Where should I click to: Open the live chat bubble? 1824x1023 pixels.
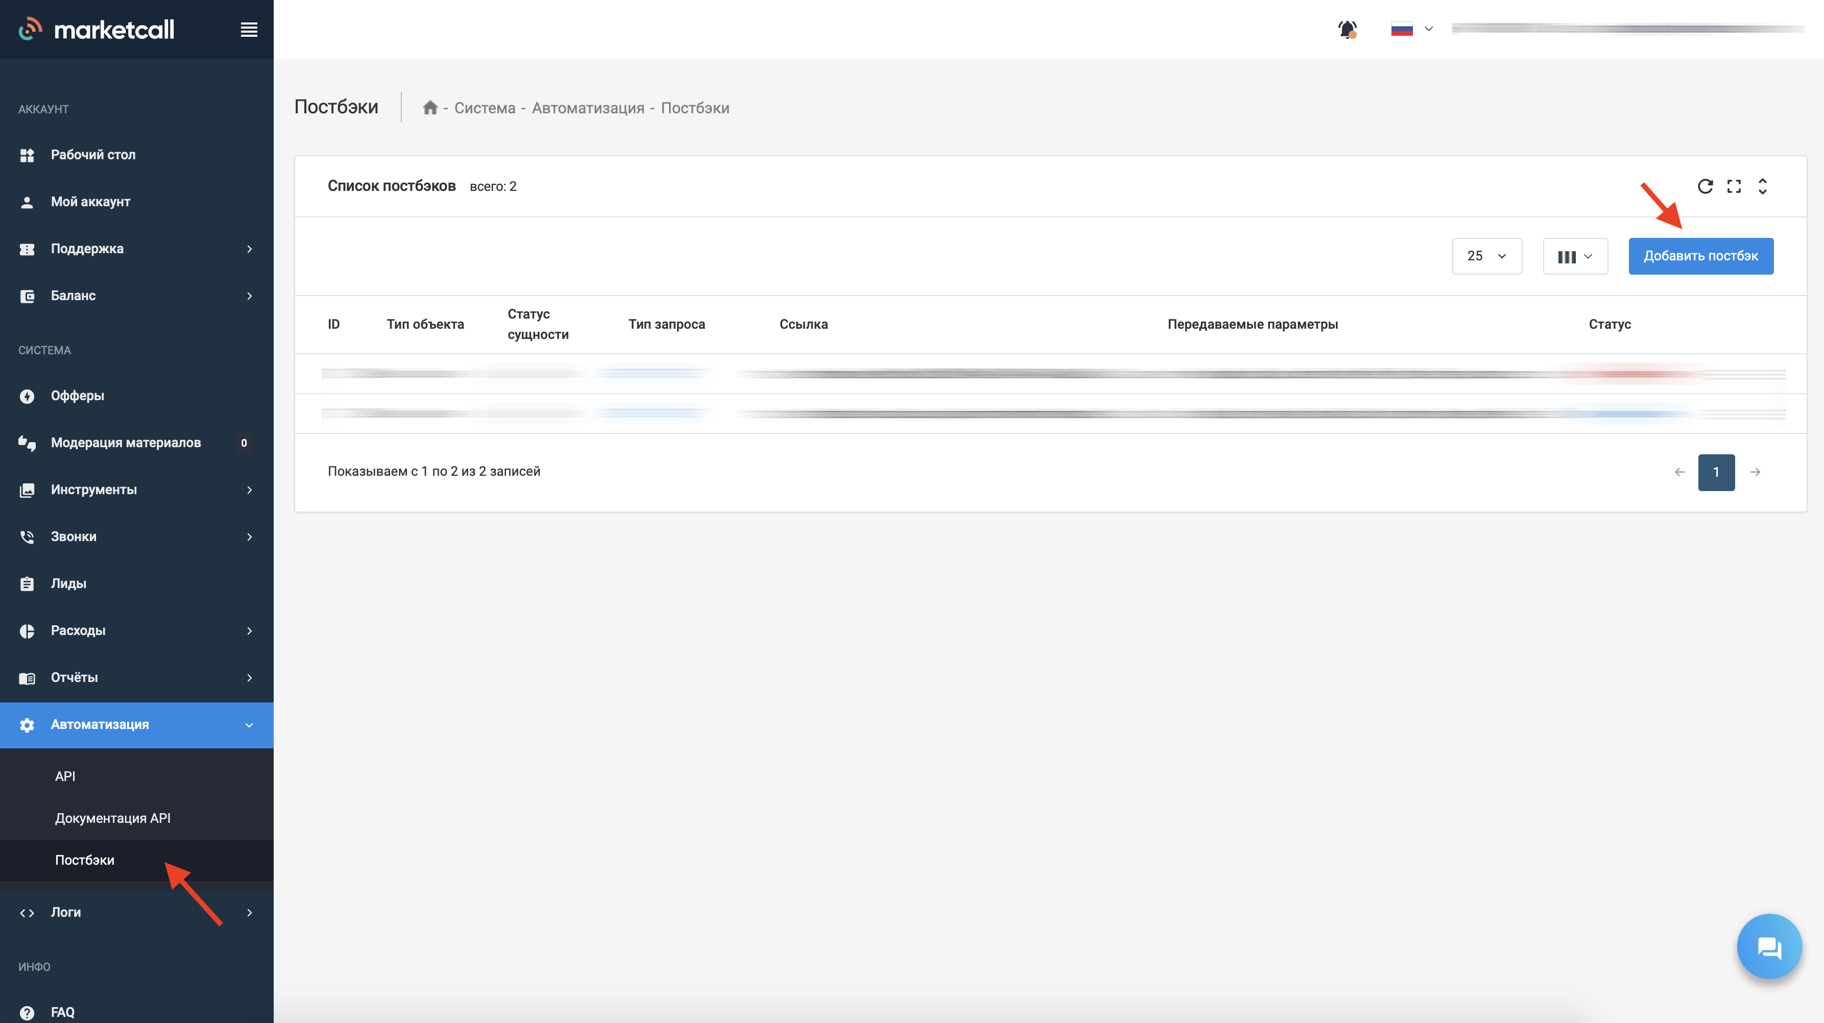(x=1769, y=946)
